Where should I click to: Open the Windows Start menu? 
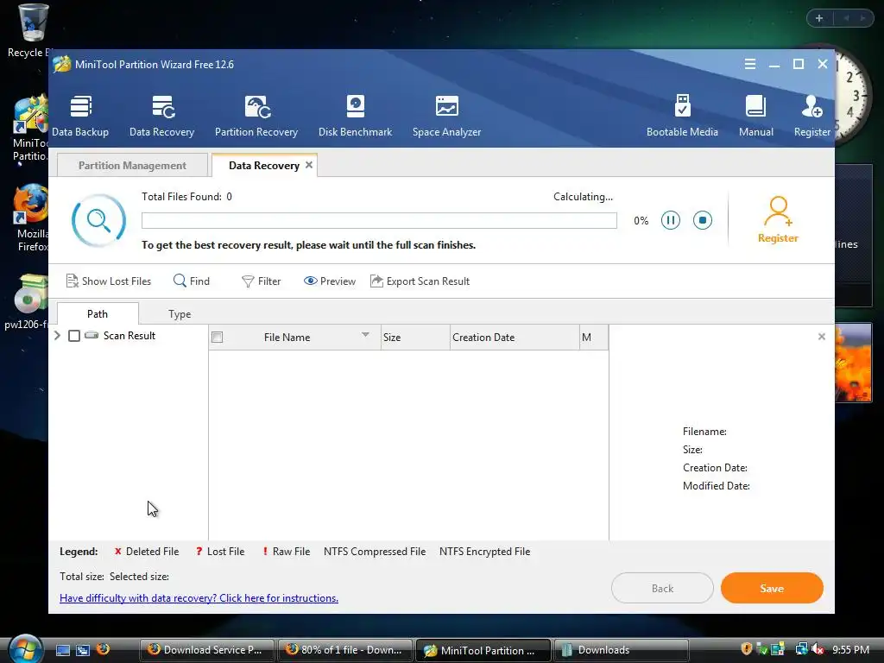coord(25,649)
